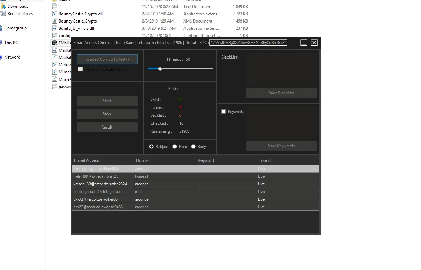Image resolution: width=421 pixels, height=270 pixels.
Task: Open This PC from the sidebar
Action: 11,42
